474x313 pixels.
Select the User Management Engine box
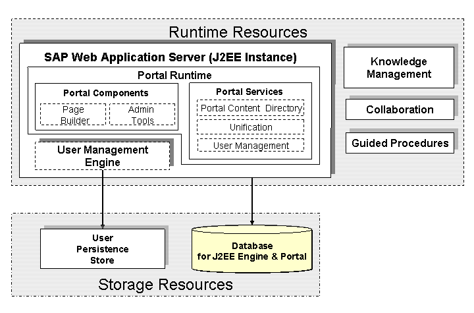[x=103, y=156]
